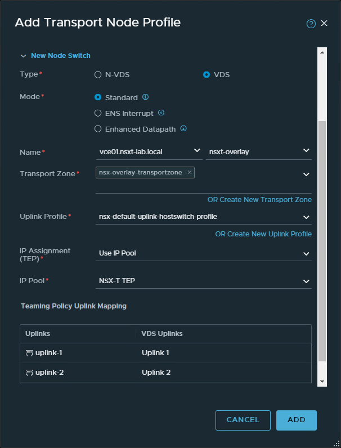Click OR Create New Transport Zone link
Image resolution: width=341 pixels, height=448 pixels.
point(259,200)
